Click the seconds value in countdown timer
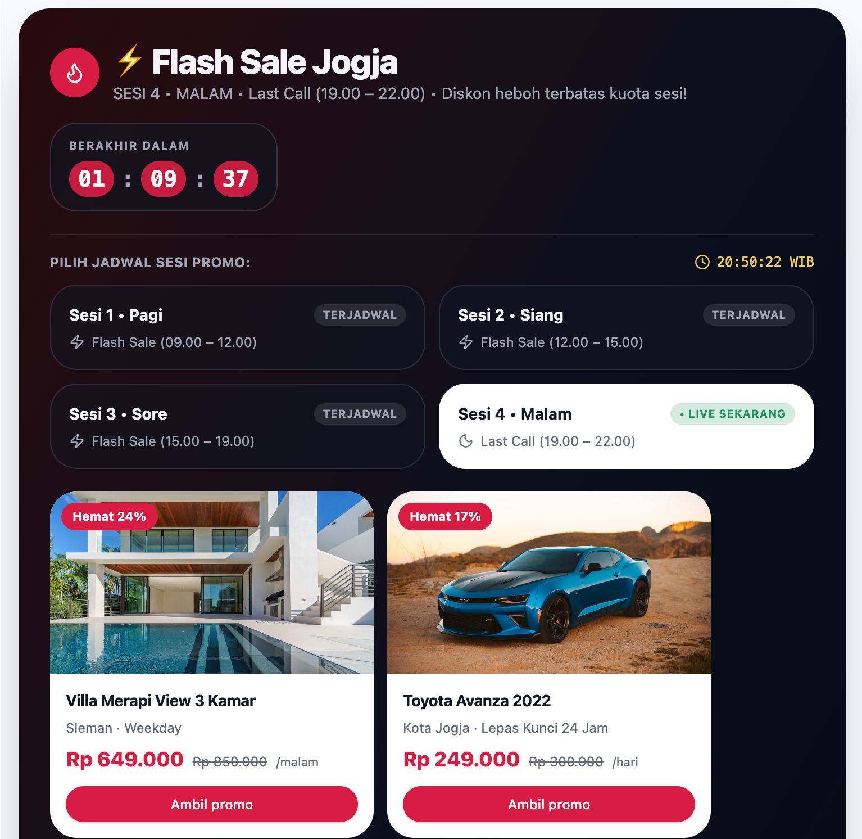Image resolution: width=862 pixels, height=839 pixels. click(x=235, y=179)
